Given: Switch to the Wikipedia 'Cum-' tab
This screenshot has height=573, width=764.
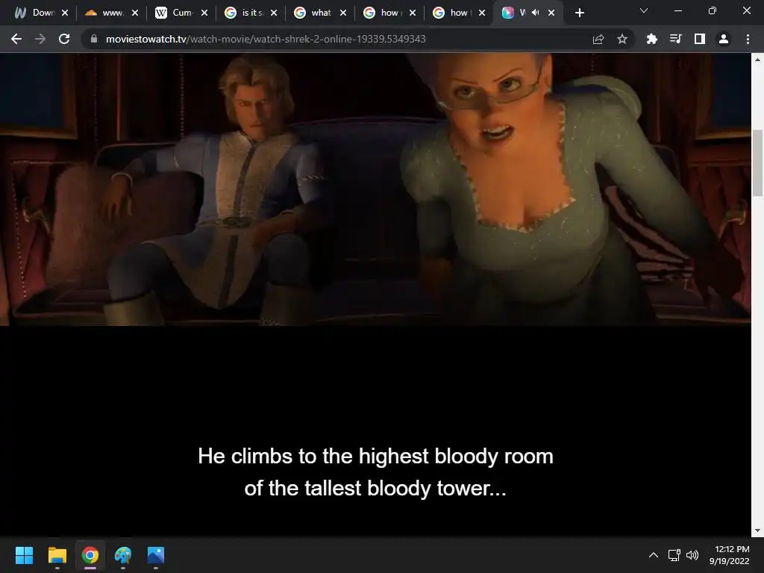Looking at the screenshot, I should [x=175, y=13].
